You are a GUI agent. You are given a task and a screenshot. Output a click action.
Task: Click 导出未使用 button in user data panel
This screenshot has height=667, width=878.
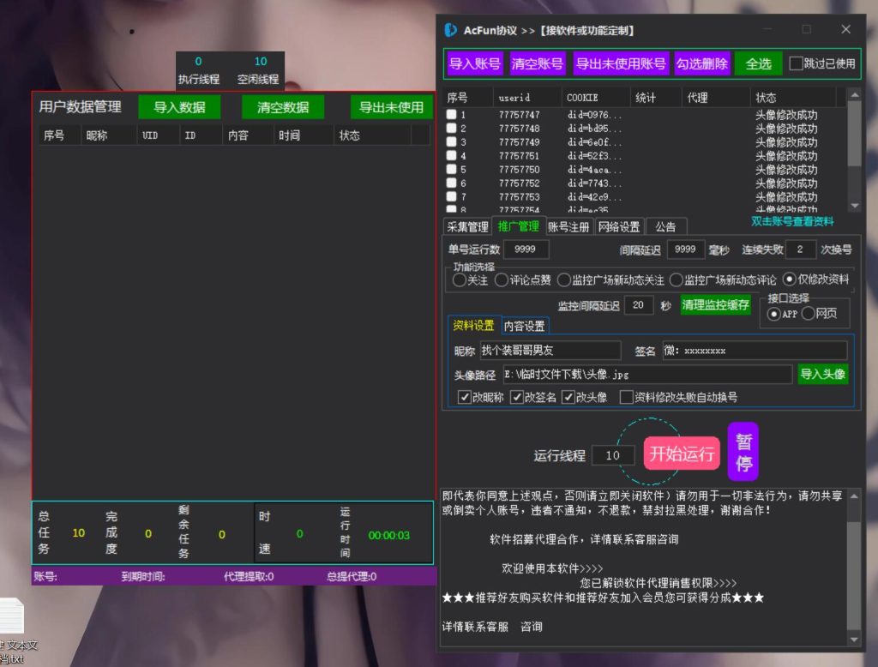pyautogui.click(x=391, y=107)
